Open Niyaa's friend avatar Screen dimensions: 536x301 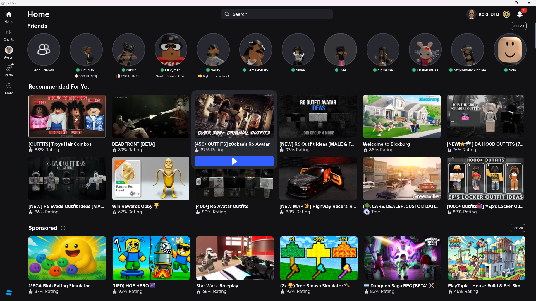[x=298, y=50]
